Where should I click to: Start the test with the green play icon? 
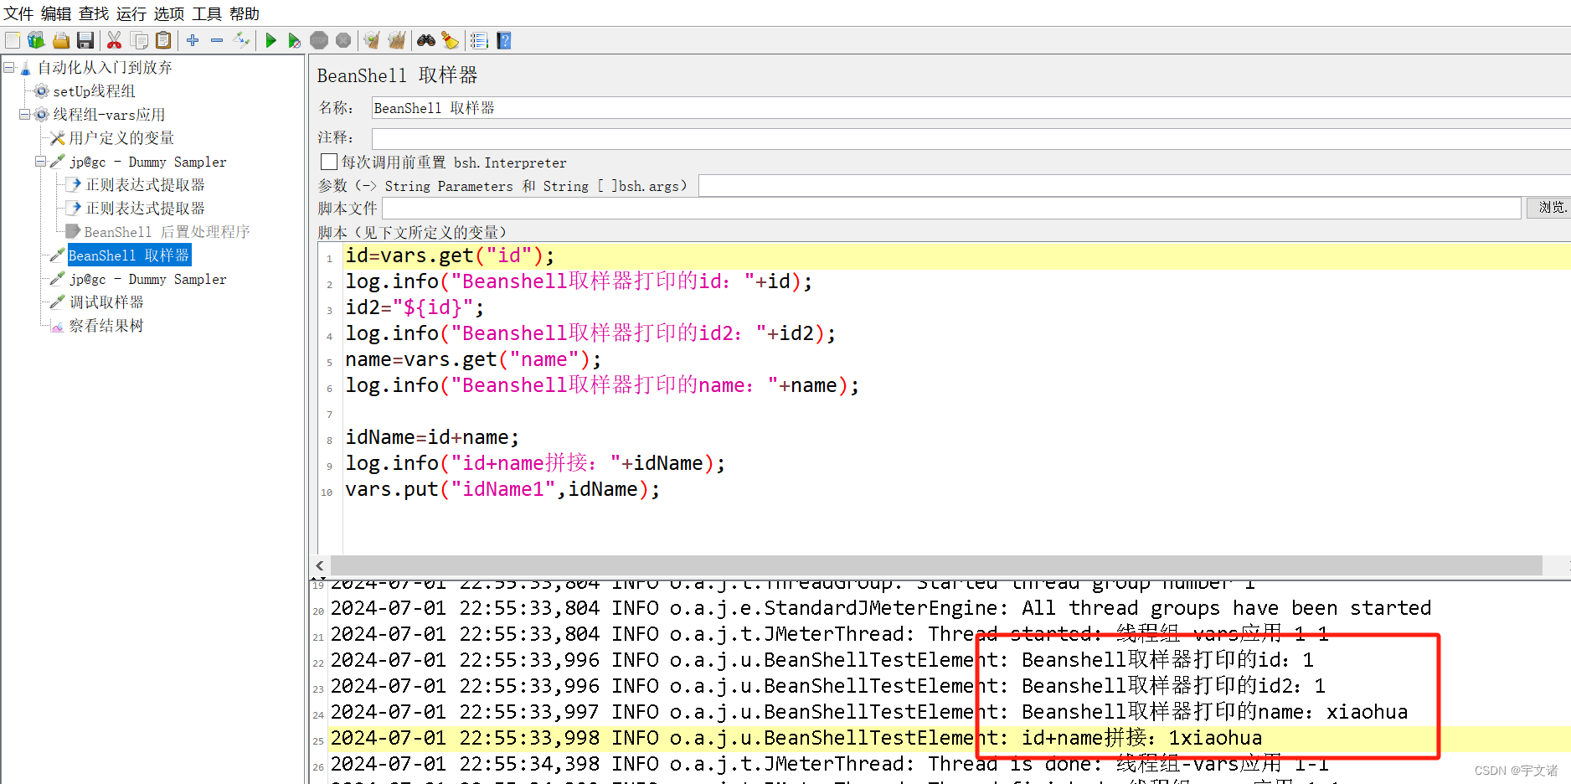click(270, 39)
